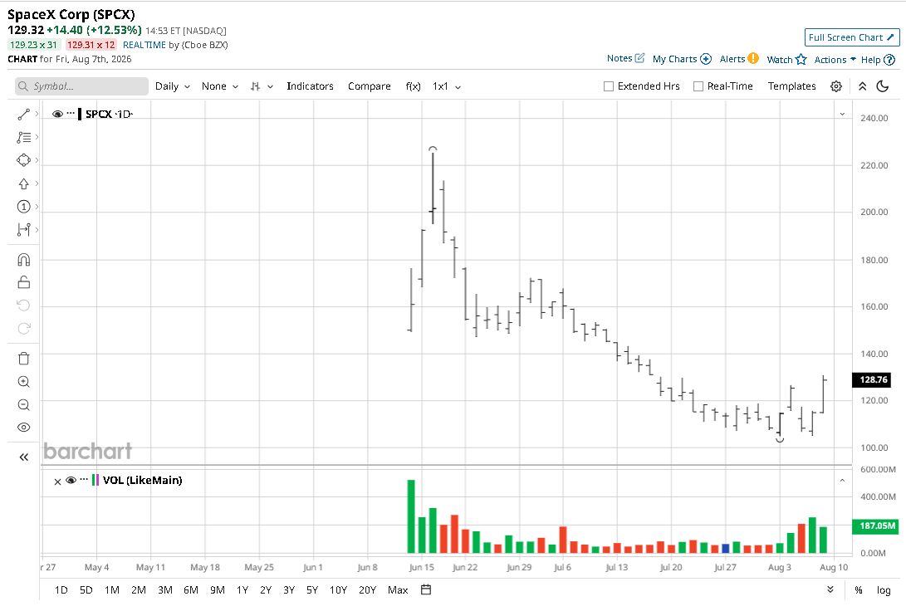Open the measure and range tool
906x616 pixels.
coord(24,229)
